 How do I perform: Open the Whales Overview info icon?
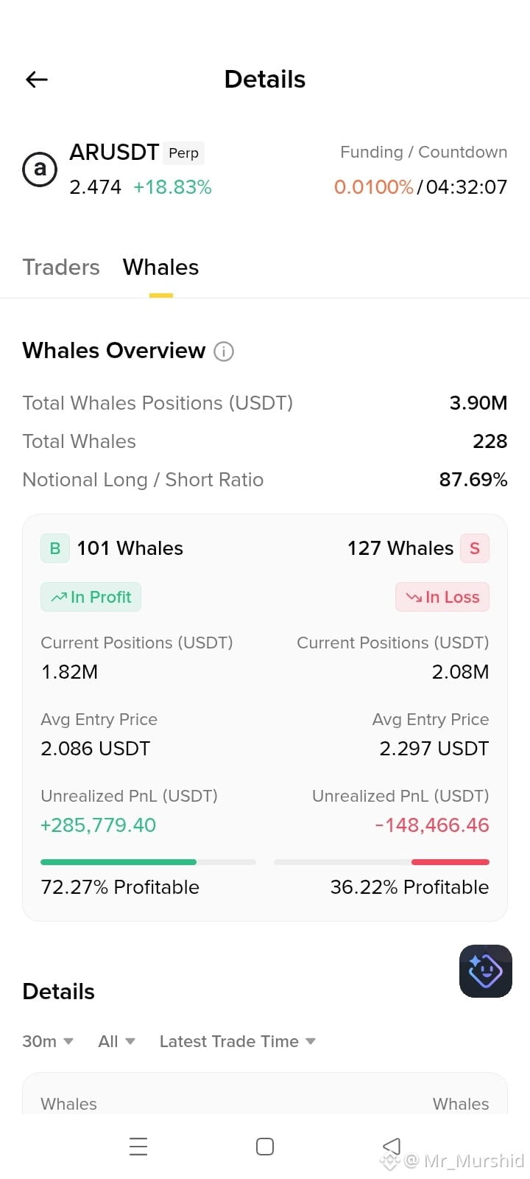click(x=224, y=351)
